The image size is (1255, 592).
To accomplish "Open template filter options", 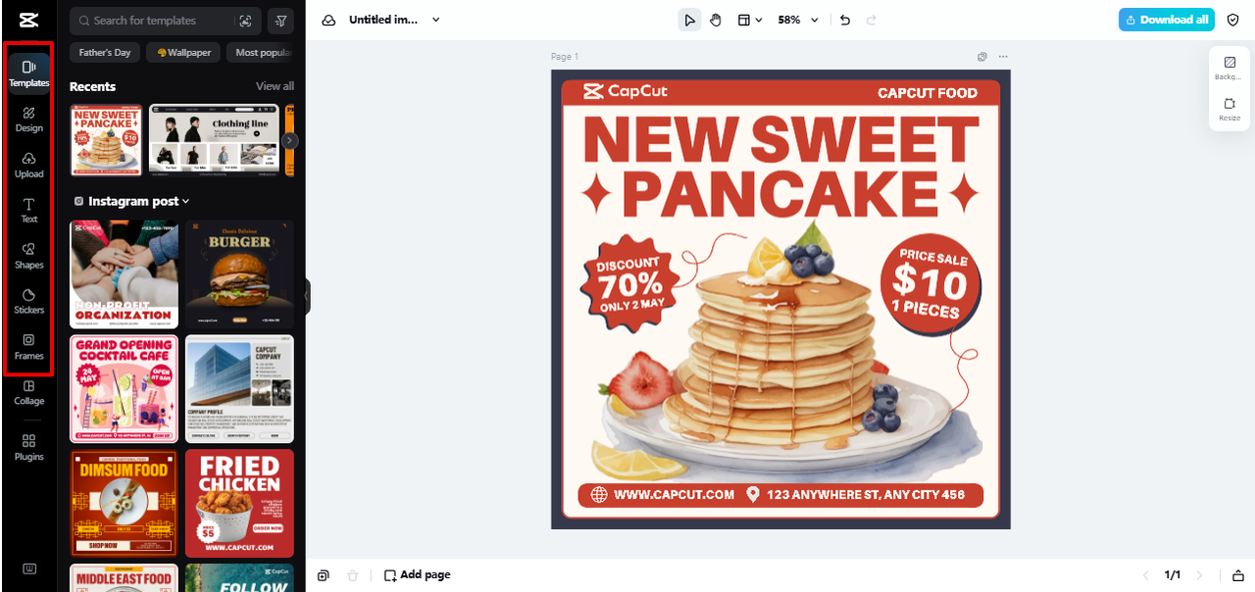I will click(x=281, y=21).
